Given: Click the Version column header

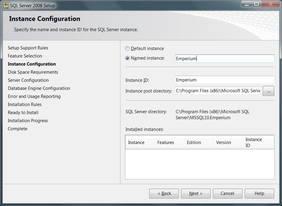Looking at the screenshot, I should (x=228, y=143).
